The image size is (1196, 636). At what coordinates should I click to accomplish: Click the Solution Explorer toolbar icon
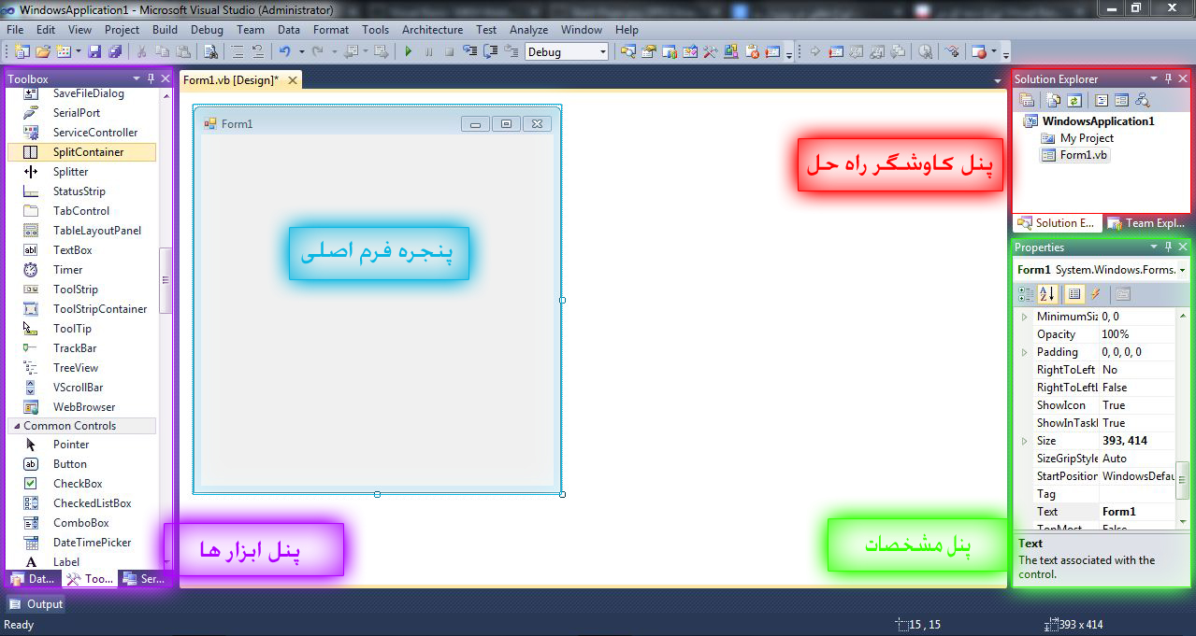click(627, 52)
